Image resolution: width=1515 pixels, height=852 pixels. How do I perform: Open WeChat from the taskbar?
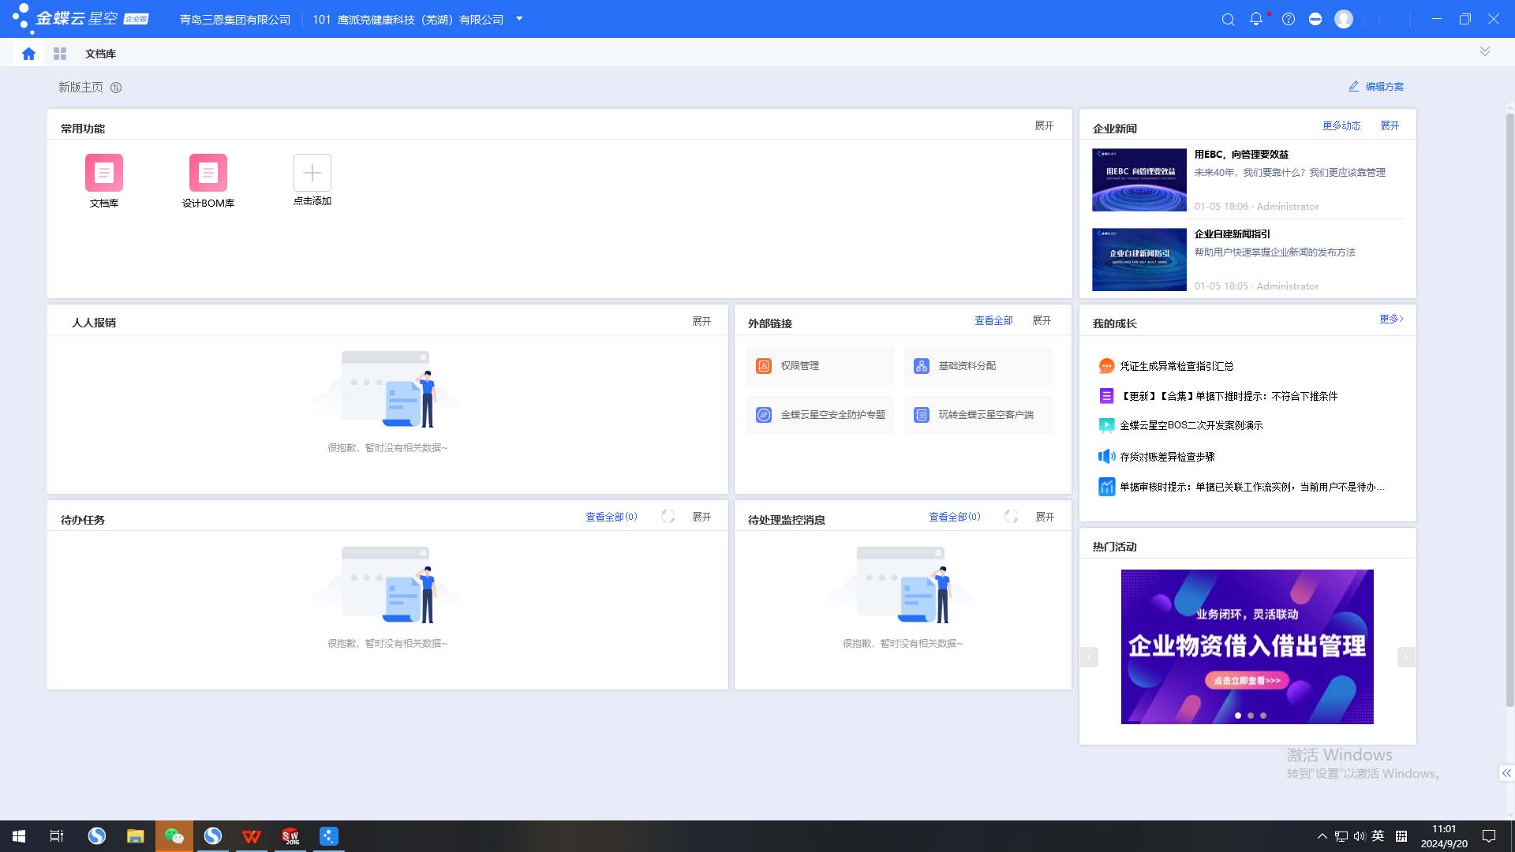point(174,836)
